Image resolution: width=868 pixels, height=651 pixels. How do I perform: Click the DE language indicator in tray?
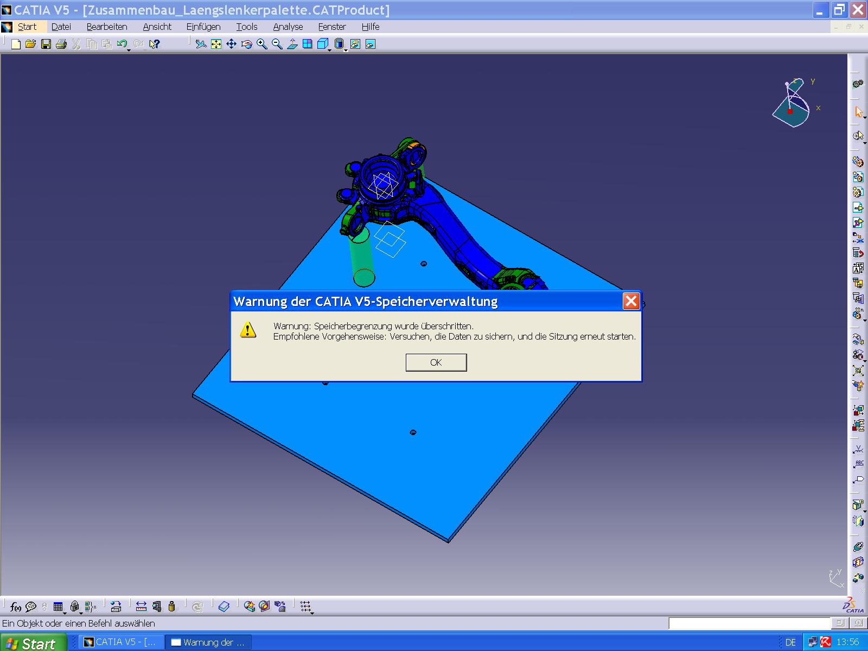pos(790,642)
